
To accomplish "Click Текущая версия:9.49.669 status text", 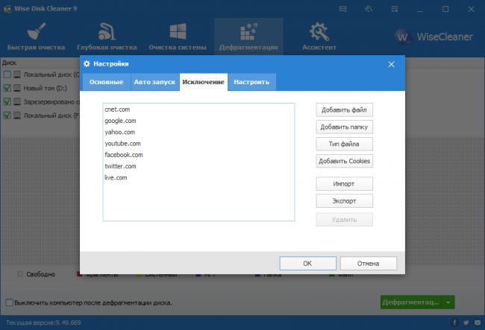I will tap(43, 323).
